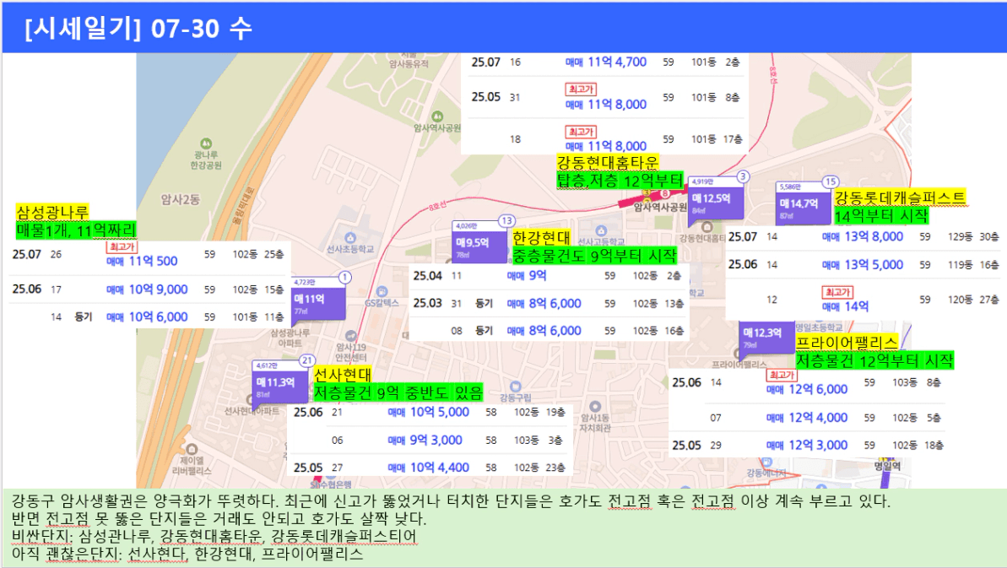1007x568 pixels.
Task: Click the 최고가 badge above 12억 6,000
Action: pyautogui.click(x=782, y=375)
